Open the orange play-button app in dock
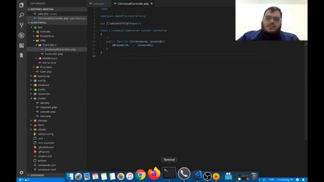This screenshot has width=324, height=182. (216, 176)
